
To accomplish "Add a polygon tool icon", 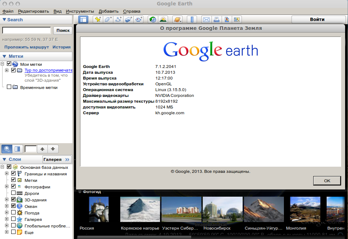I will coord(108,20).
